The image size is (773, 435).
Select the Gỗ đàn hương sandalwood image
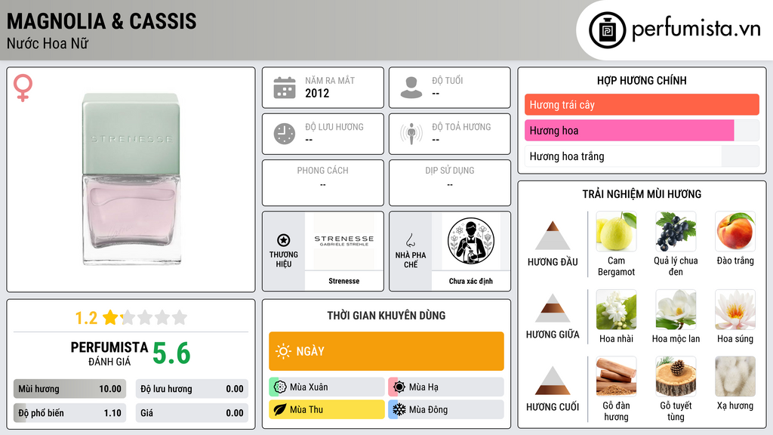pos(616,376)
